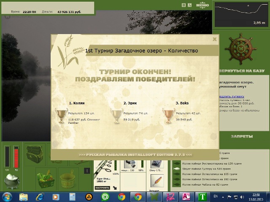Click the НАСТРОИТЬ tackle setup button
Viewport: 270px width, 202px height.
[x=102, y=188]
